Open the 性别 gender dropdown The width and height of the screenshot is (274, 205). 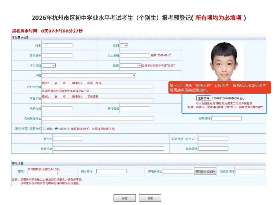[x=124, y=45]
